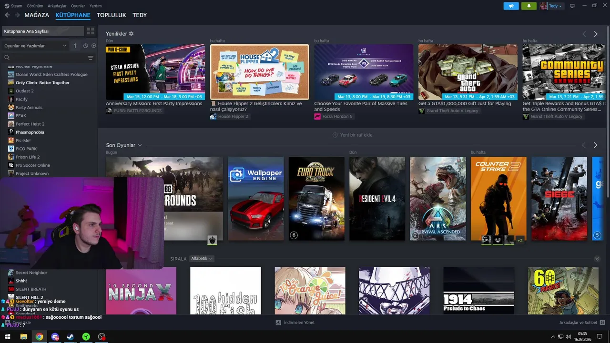
Task: Switch to the TOPLULUK tab
Action: (112, 15)
